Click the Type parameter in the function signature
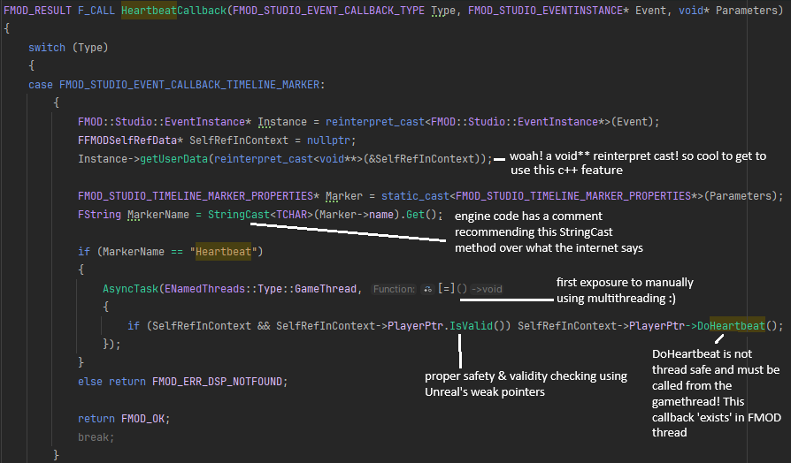Viewport: 791px width, 463px height. coord(443,11)
